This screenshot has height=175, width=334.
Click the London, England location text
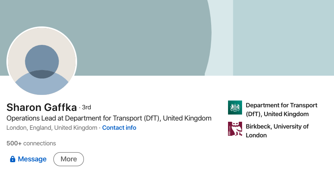click(52, 128)
